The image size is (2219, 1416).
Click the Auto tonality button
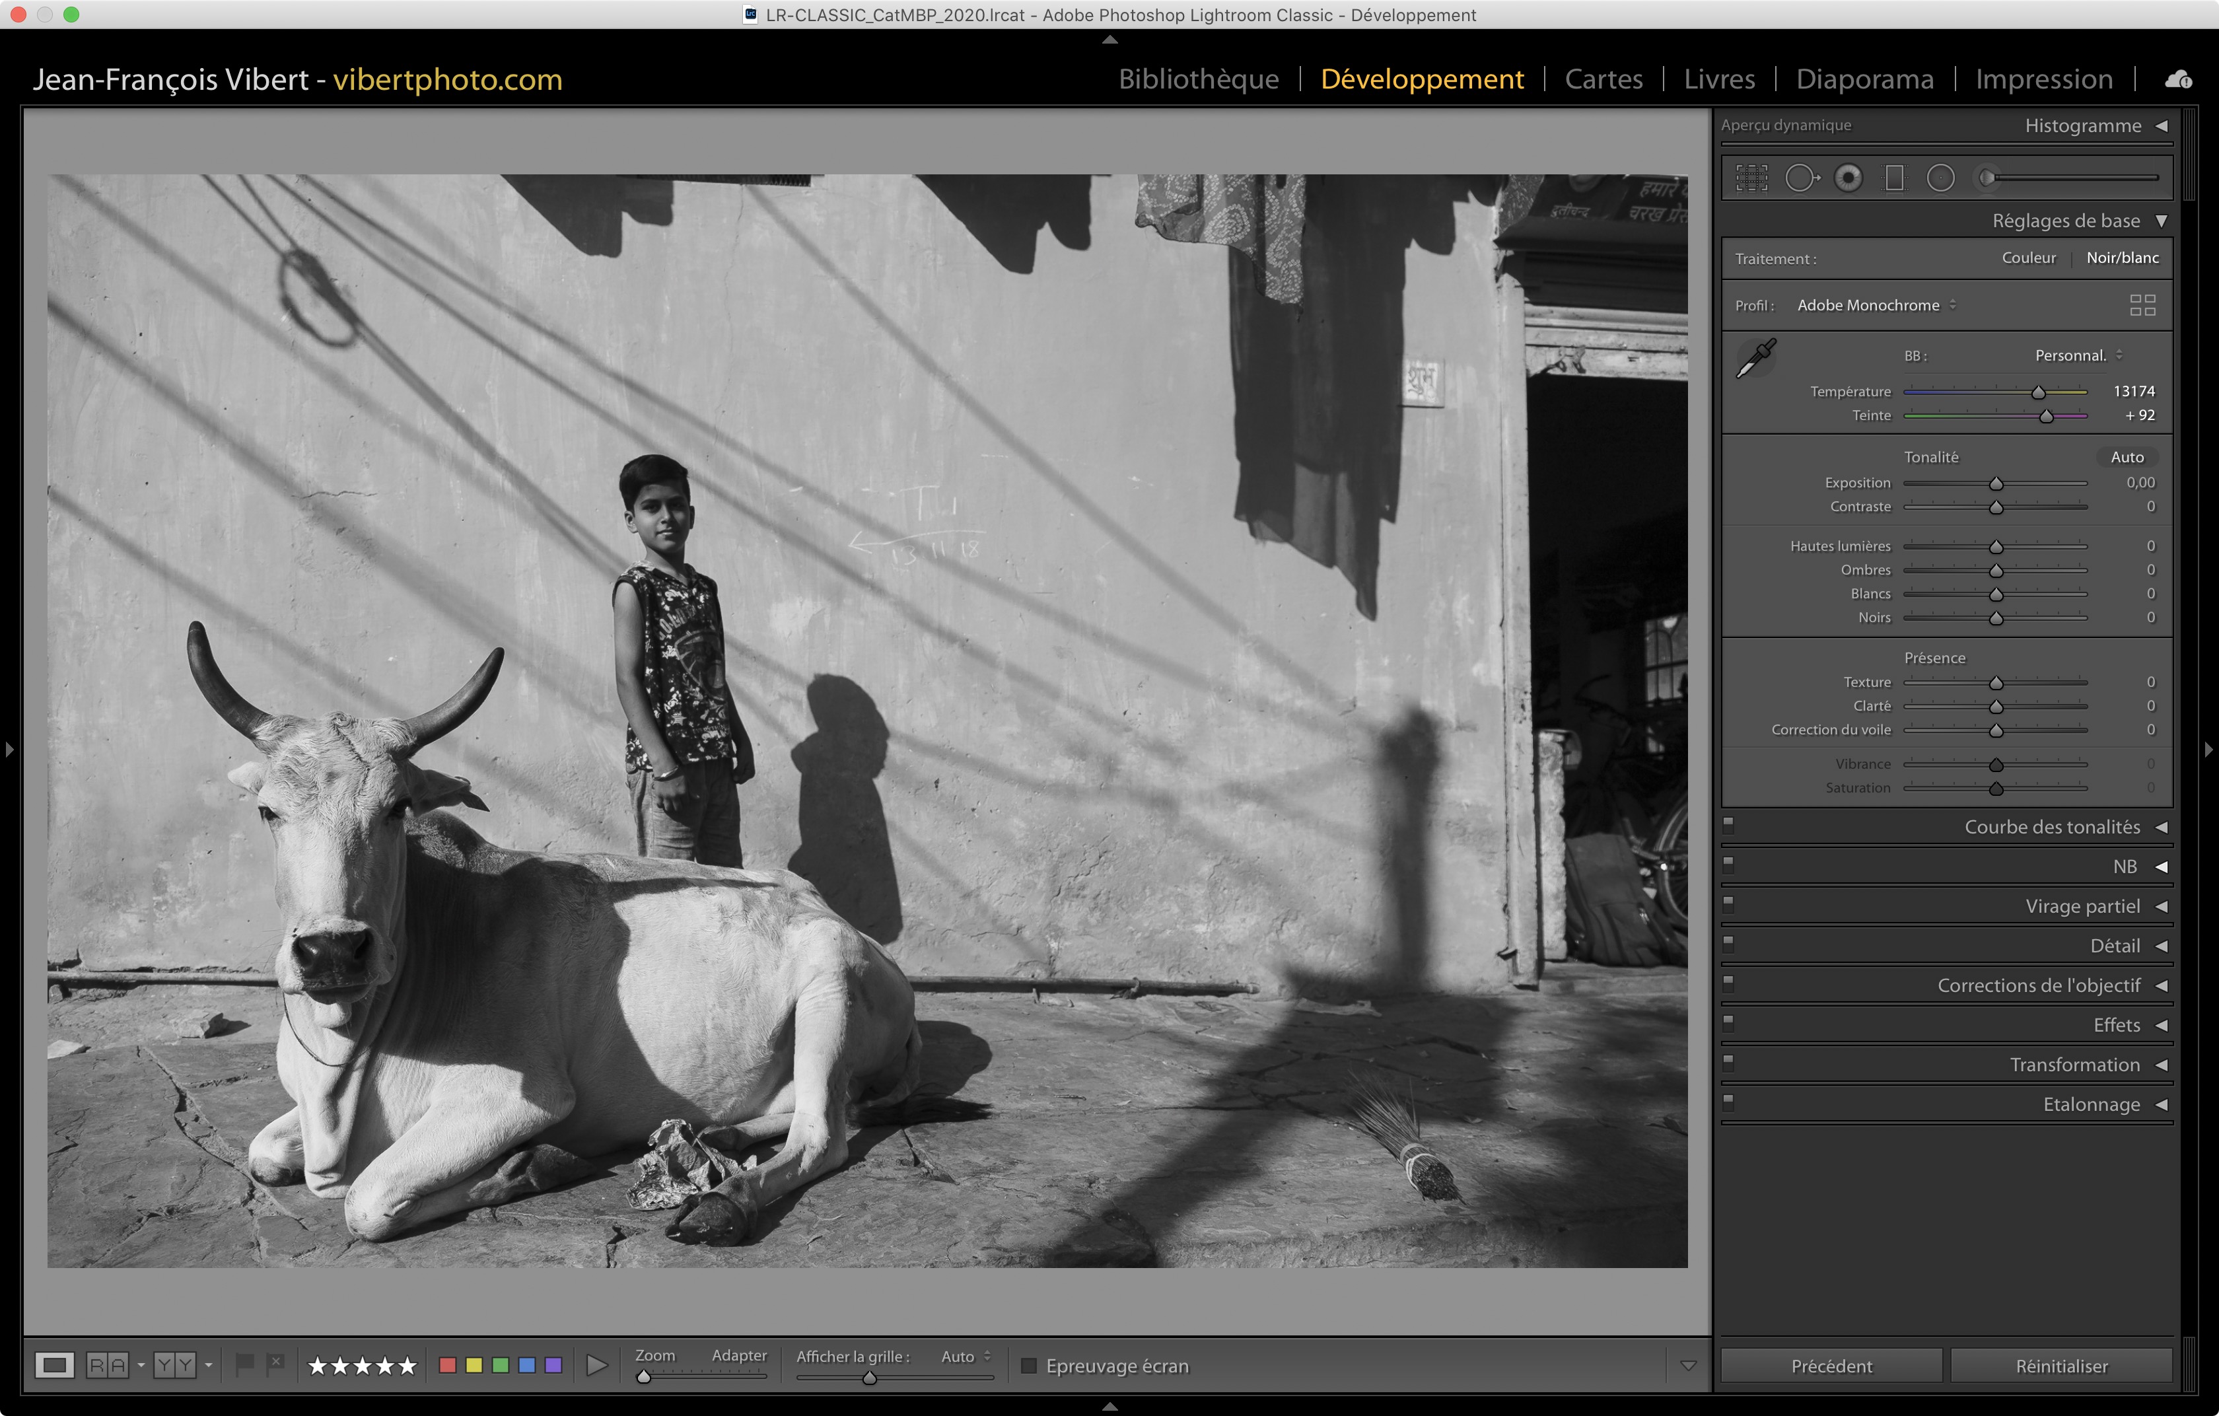coord(2127,457)
